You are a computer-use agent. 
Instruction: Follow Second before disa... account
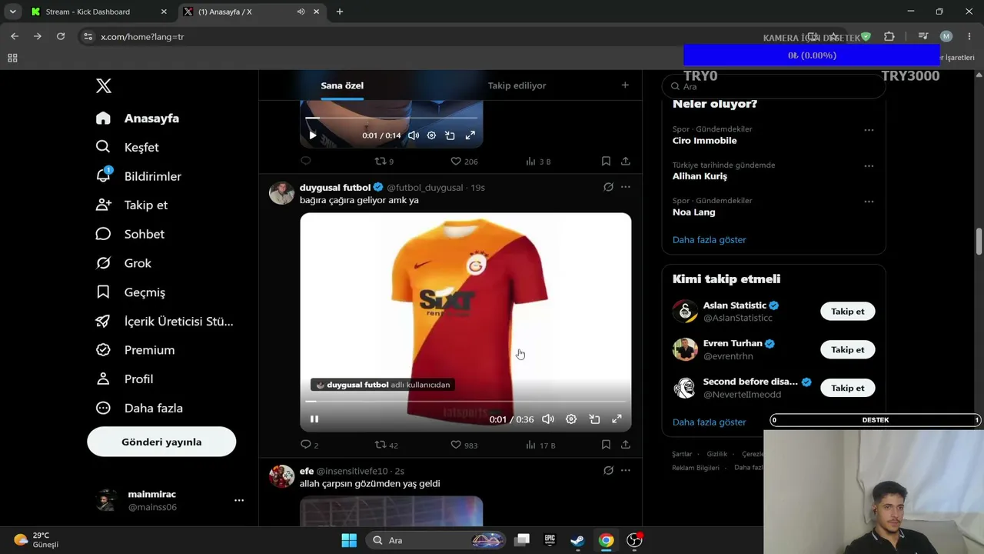coord(848,388)
